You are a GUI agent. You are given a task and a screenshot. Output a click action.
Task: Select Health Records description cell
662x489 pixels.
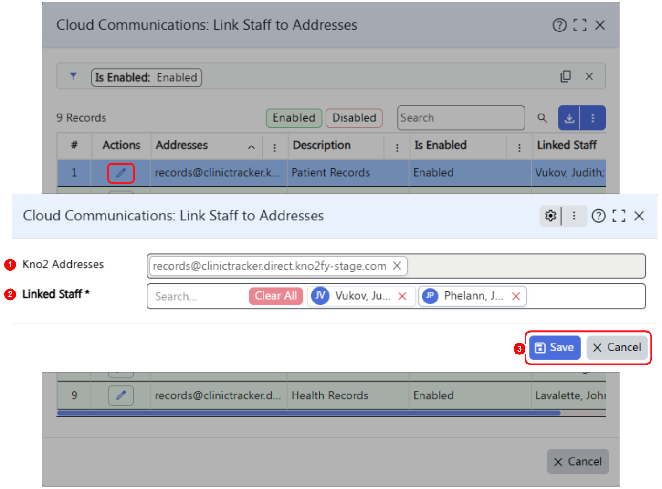click(x=348, y=395)
